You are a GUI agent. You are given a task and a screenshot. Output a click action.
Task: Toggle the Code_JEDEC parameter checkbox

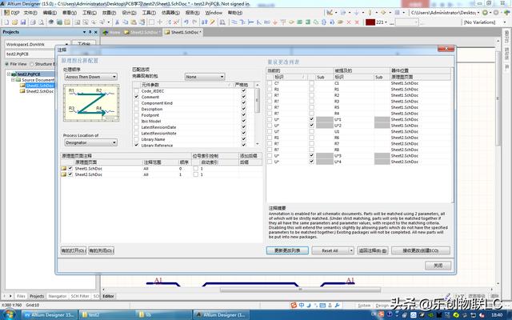(137, 91)
